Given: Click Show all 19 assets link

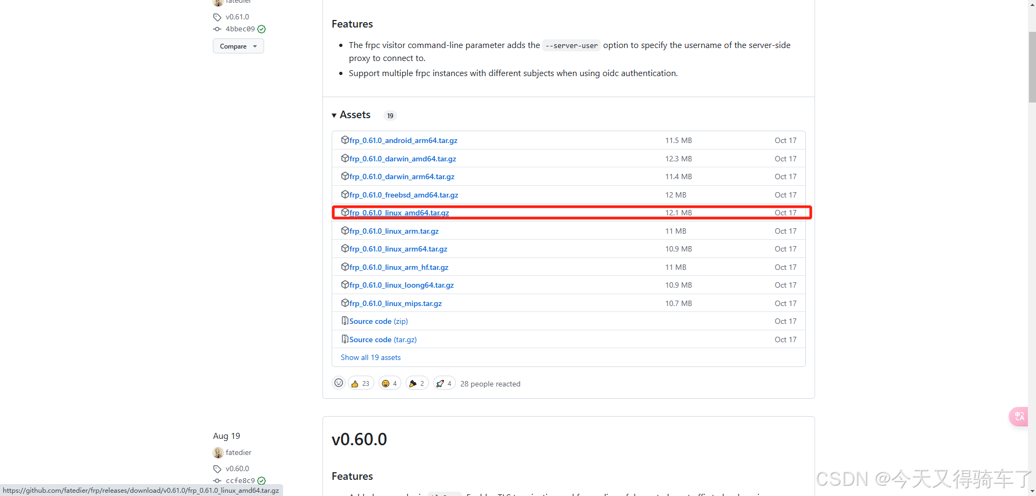Looking at the screenshot, I should coord(371,357).
